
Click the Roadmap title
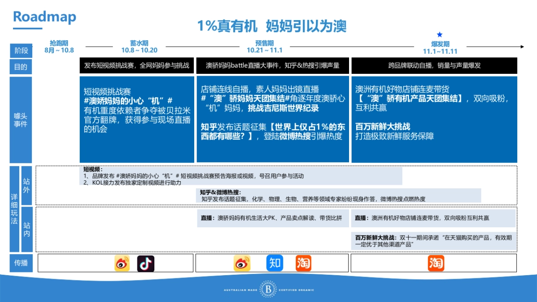(x=44, y=18)
